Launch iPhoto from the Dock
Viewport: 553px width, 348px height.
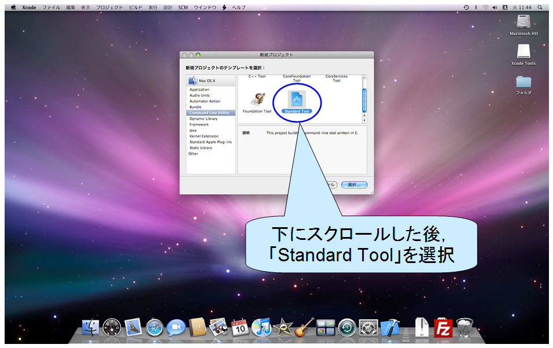(x=219, y=327)
